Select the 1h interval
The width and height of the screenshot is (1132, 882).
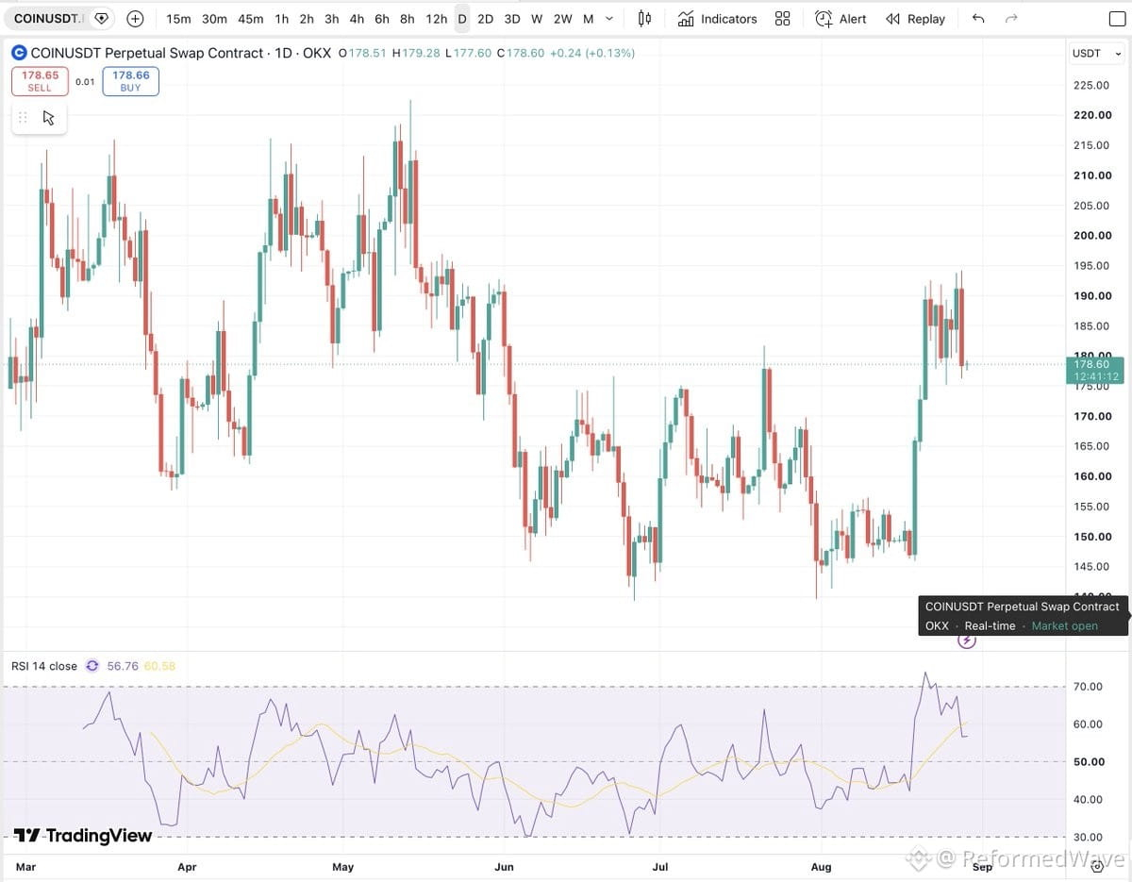click(x=282, y=19)
